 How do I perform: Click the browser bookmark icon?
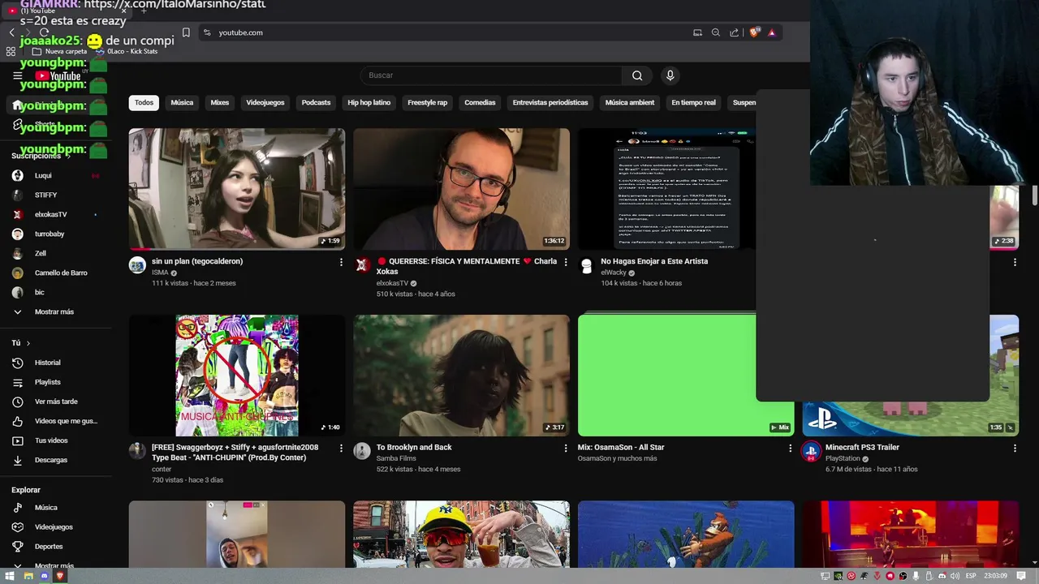coord(186,32)
